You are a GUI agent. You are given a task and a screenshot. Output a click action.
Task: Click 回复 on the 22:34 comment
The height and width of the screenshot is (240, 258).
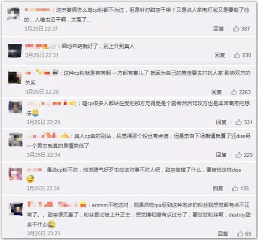[x=221, y=155]
